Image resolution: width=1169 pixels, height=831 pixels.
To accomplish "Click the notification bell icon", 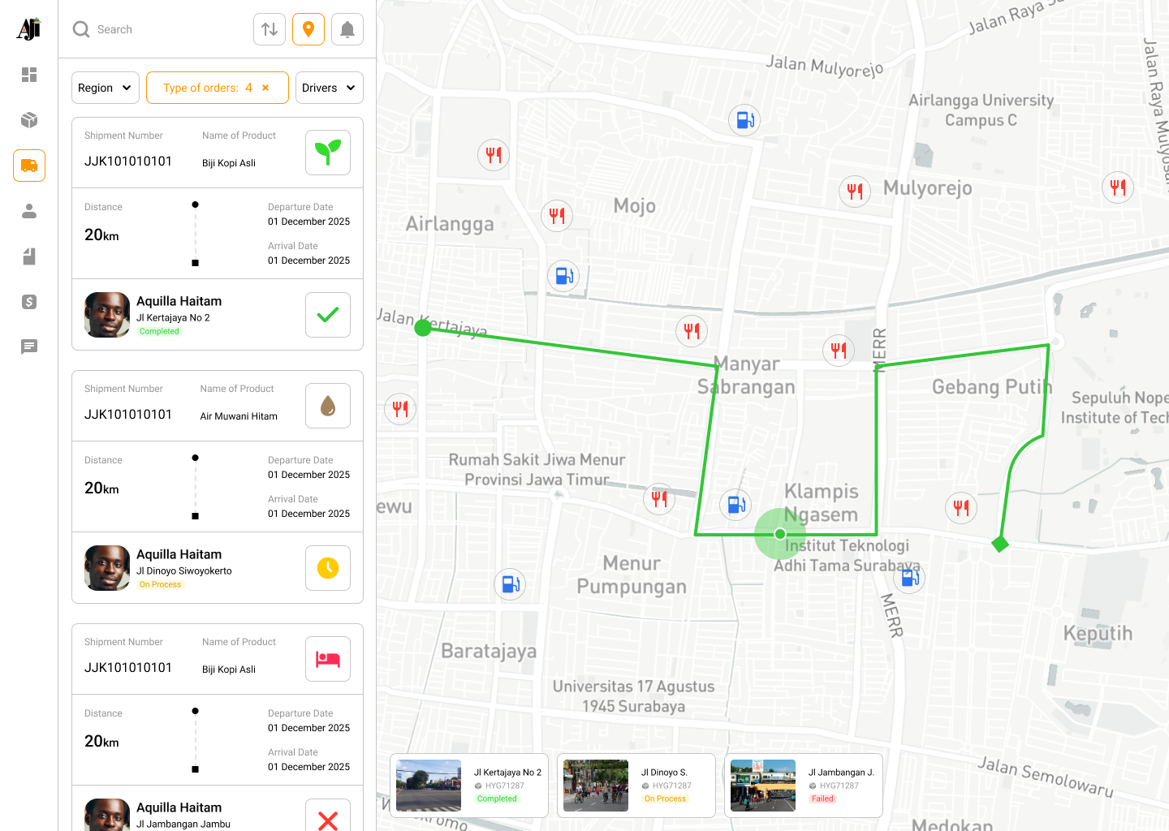I will (x=347, y=29).
